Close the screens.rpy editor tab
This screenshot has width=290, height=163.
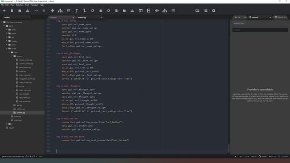point(101,18)
